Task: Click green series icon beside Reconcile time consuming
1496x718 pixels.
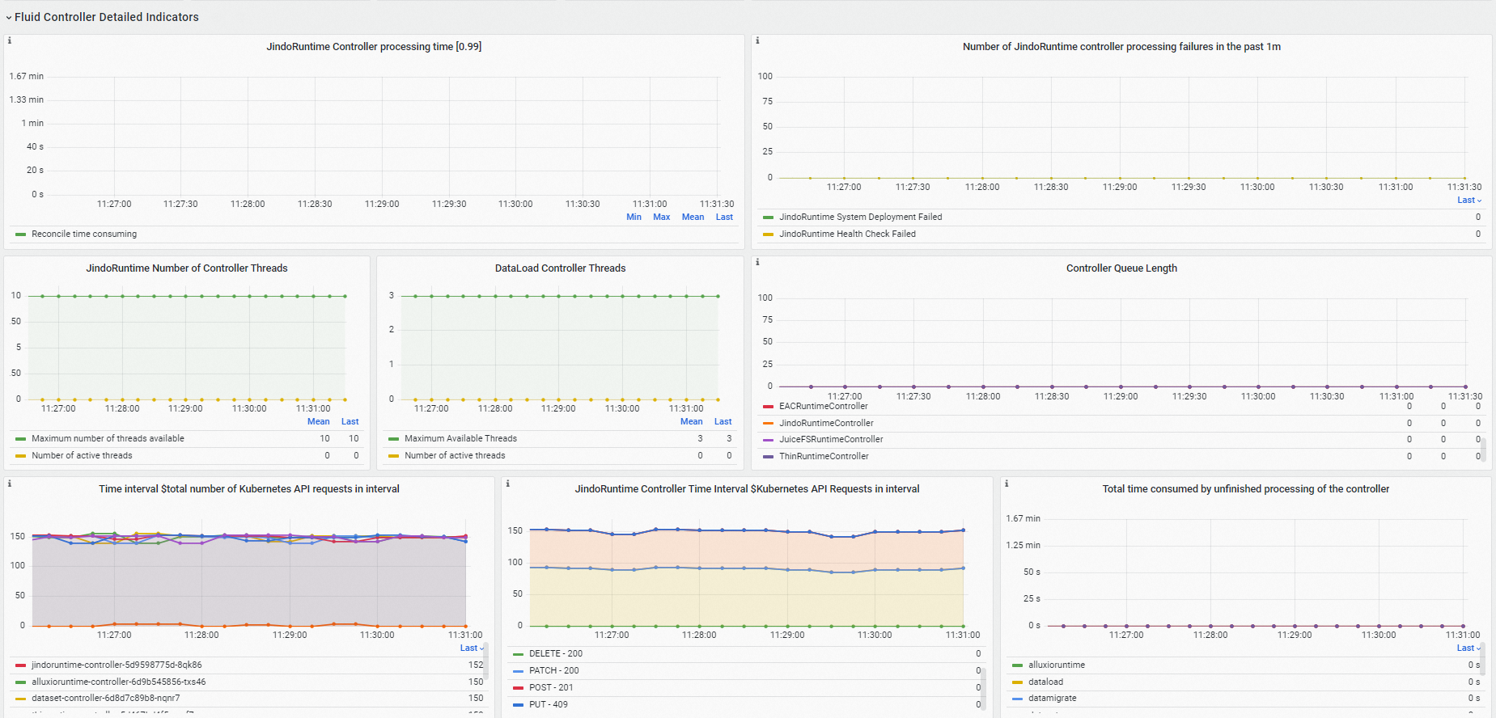Action: point(20,234)
